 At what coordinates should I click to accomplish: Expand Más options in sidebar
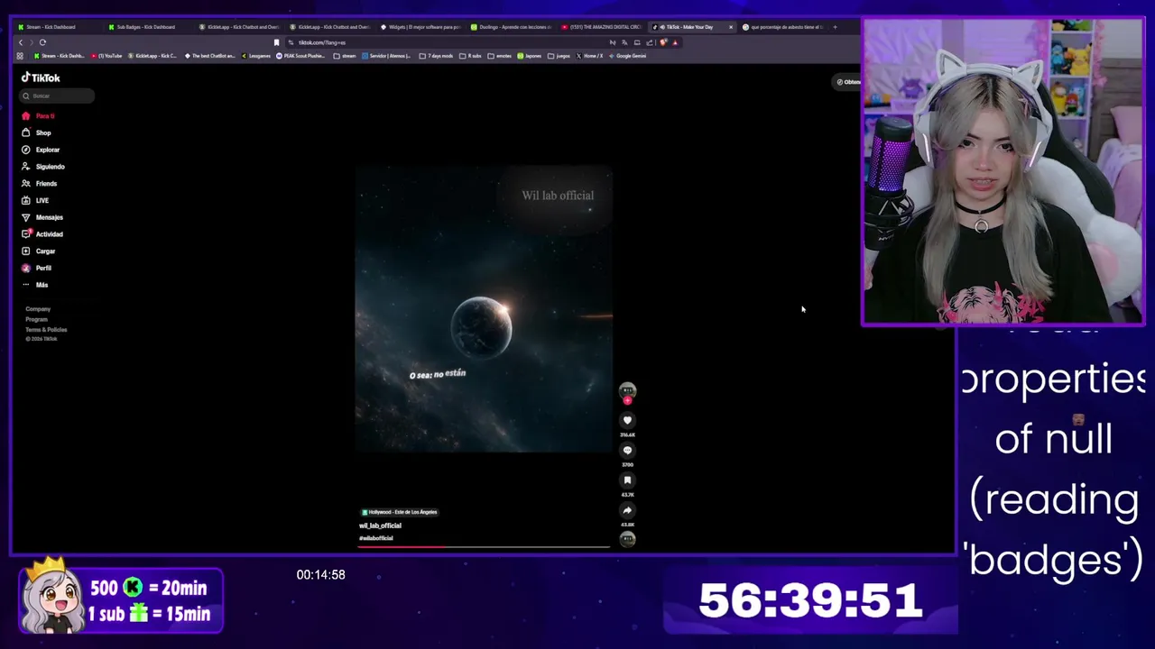point(35,285)
